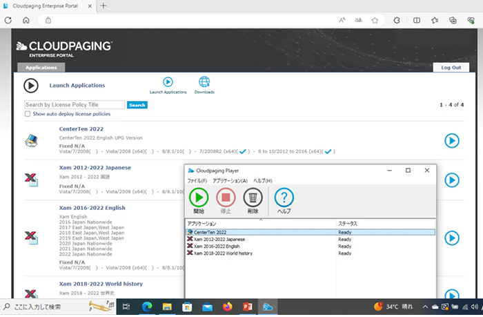Click the translate icon in address bar
This screenshot has height=317, width=483.
click(358, 20)
